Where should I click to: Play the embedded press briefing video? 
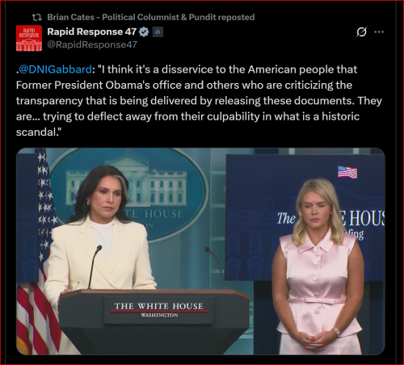coord(200,251)
